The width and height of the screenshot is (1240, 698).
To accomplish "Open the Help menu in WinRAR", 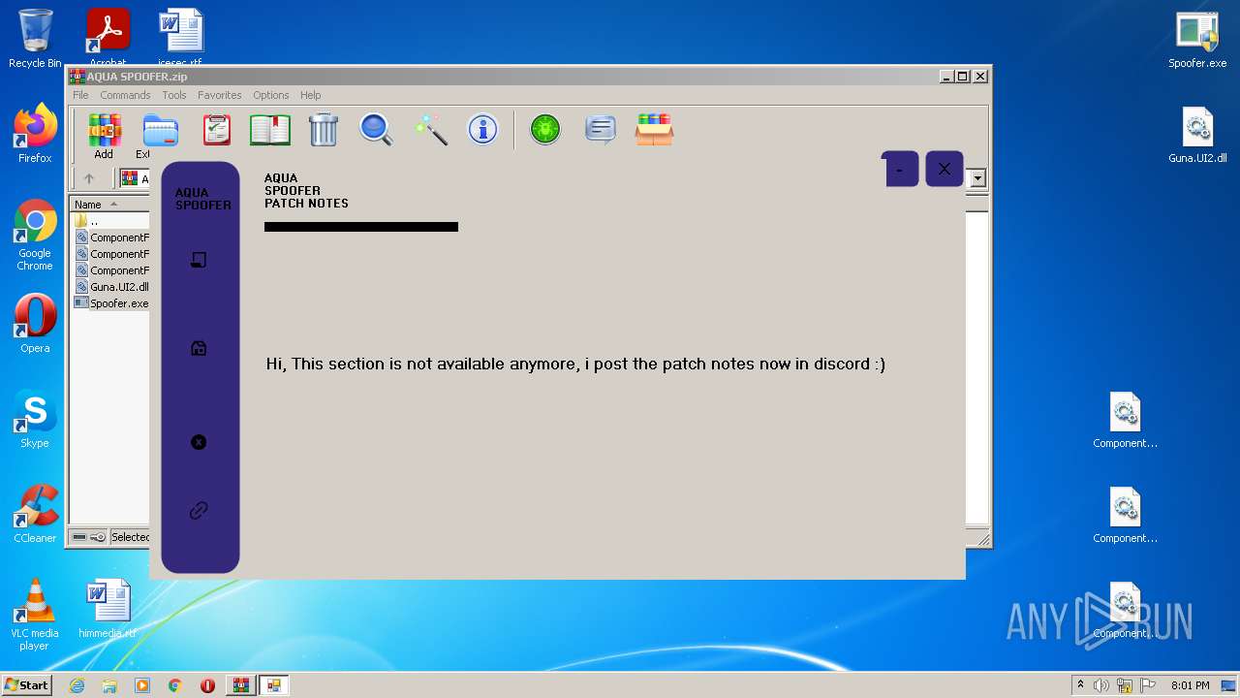I will (x=310, y=95).
